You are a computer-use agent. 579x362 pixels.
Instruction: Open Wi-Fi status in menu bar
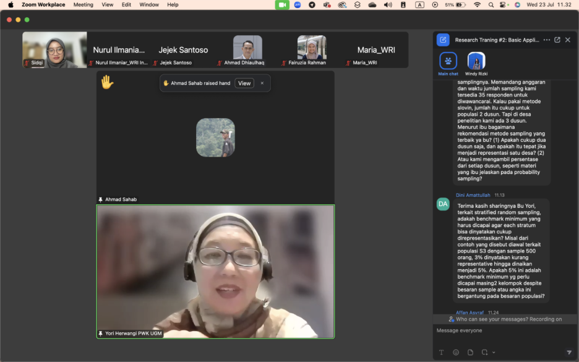coord(477,5)
